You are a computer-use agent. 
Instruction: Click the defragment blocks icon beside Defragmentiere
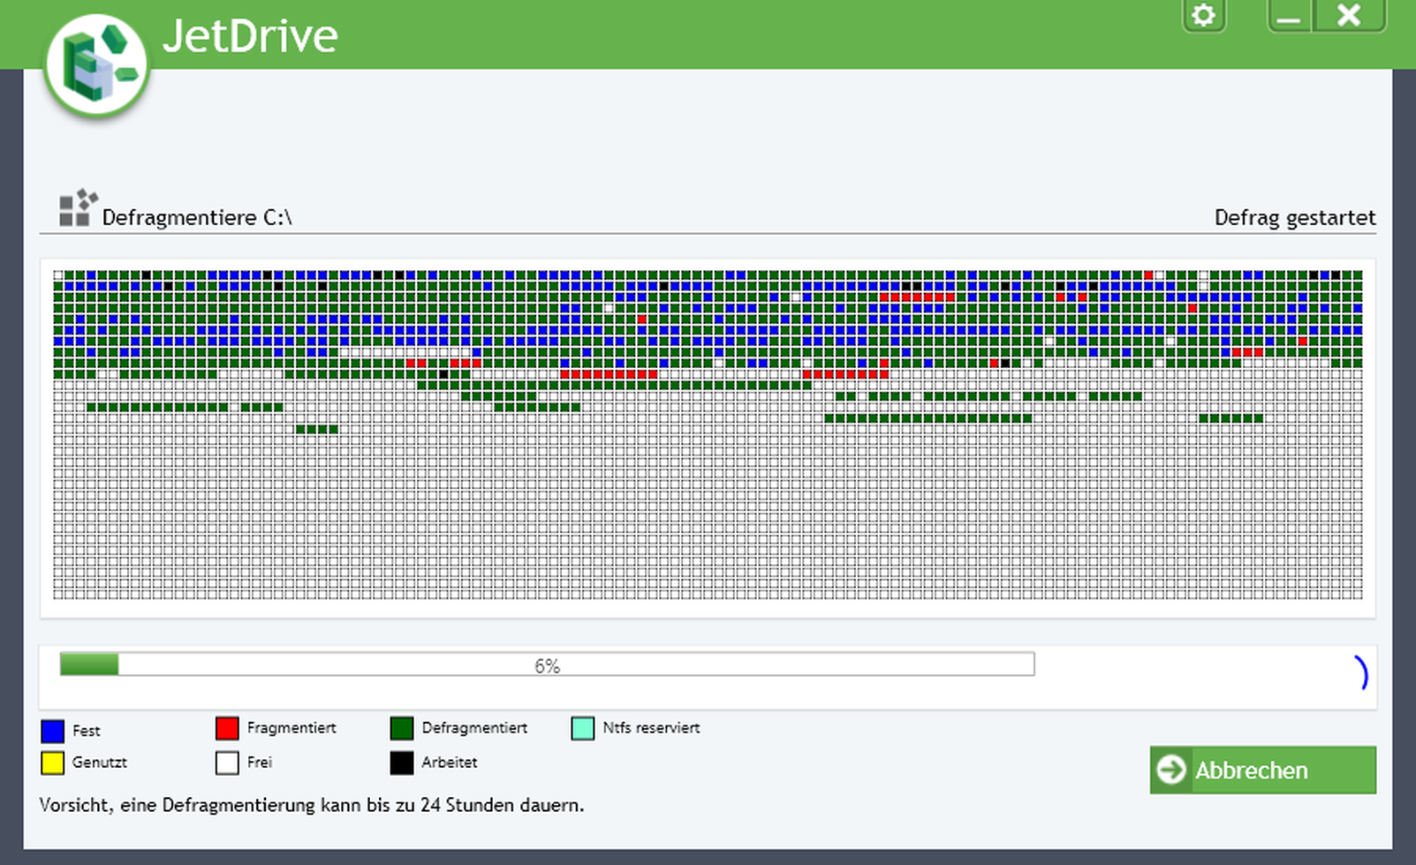tap(78, 209)
